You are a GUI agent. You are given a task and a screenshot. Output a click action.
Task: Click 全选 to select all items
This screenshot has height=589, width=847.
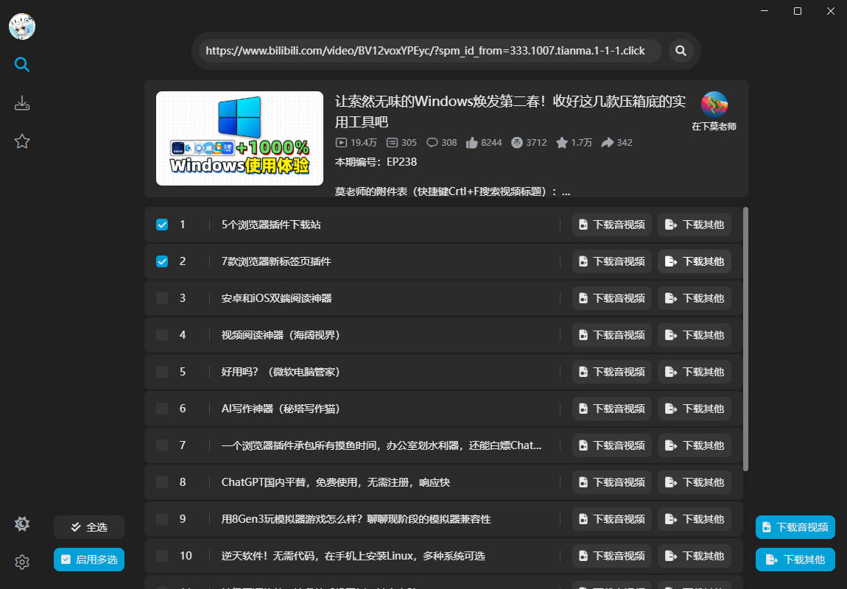tap(89, 527)
